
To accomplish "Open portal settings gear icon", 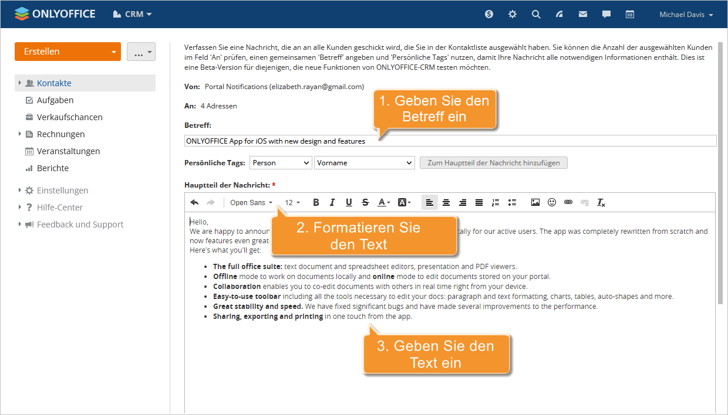I will pos(513,14).
